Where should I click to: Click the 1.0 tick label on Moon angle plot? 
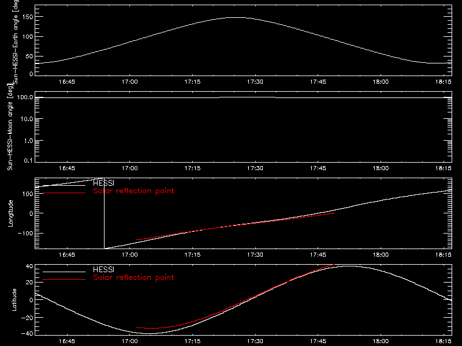28,141
